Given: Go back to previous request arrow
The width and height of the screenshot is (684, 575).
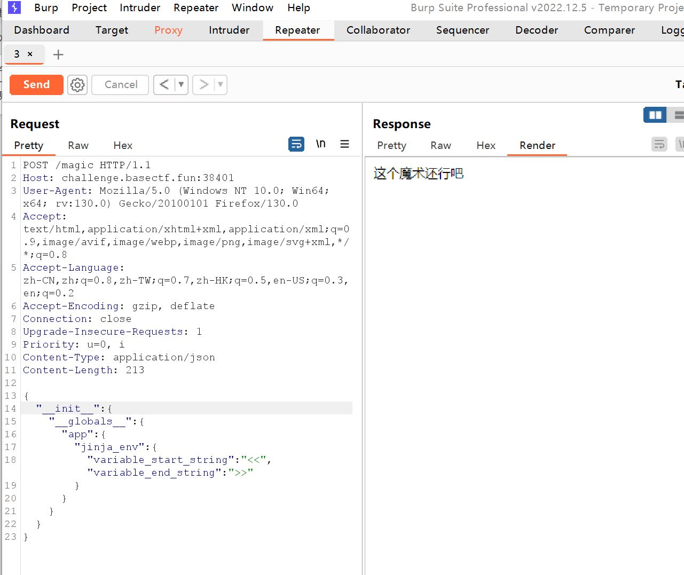Looking at the screenshot, I should pyautogui.click(x=164, y=84).
